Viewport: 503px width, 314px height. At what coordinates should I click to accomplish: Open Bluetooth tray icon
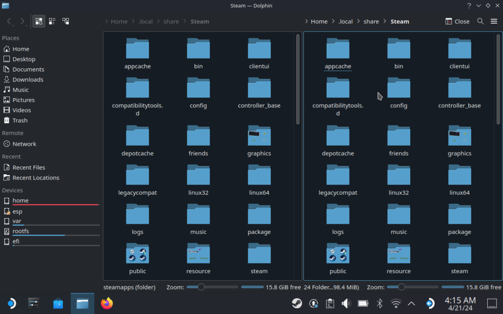[x=380, y=303]
